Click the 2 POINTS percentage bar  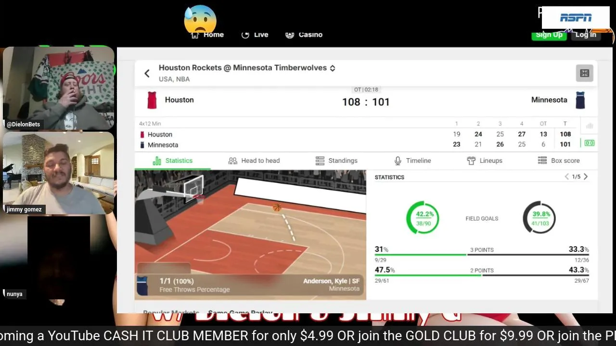(x=482, y=275)
